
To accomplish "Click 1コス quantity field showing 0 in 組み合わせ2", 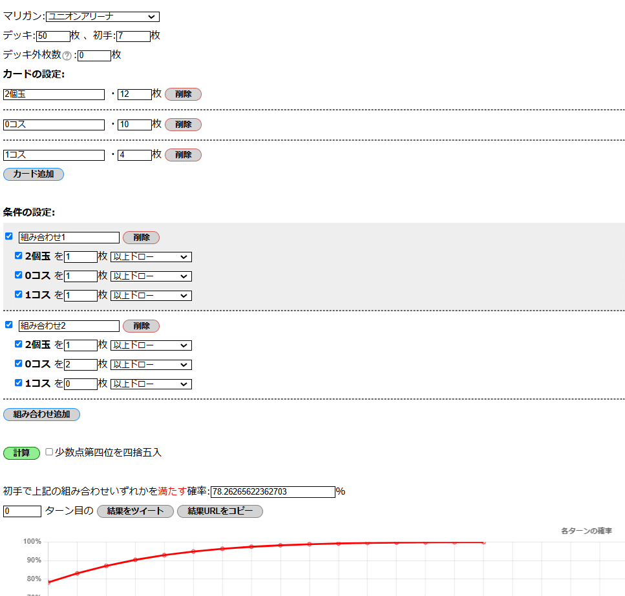I will [x=81, y=384].
